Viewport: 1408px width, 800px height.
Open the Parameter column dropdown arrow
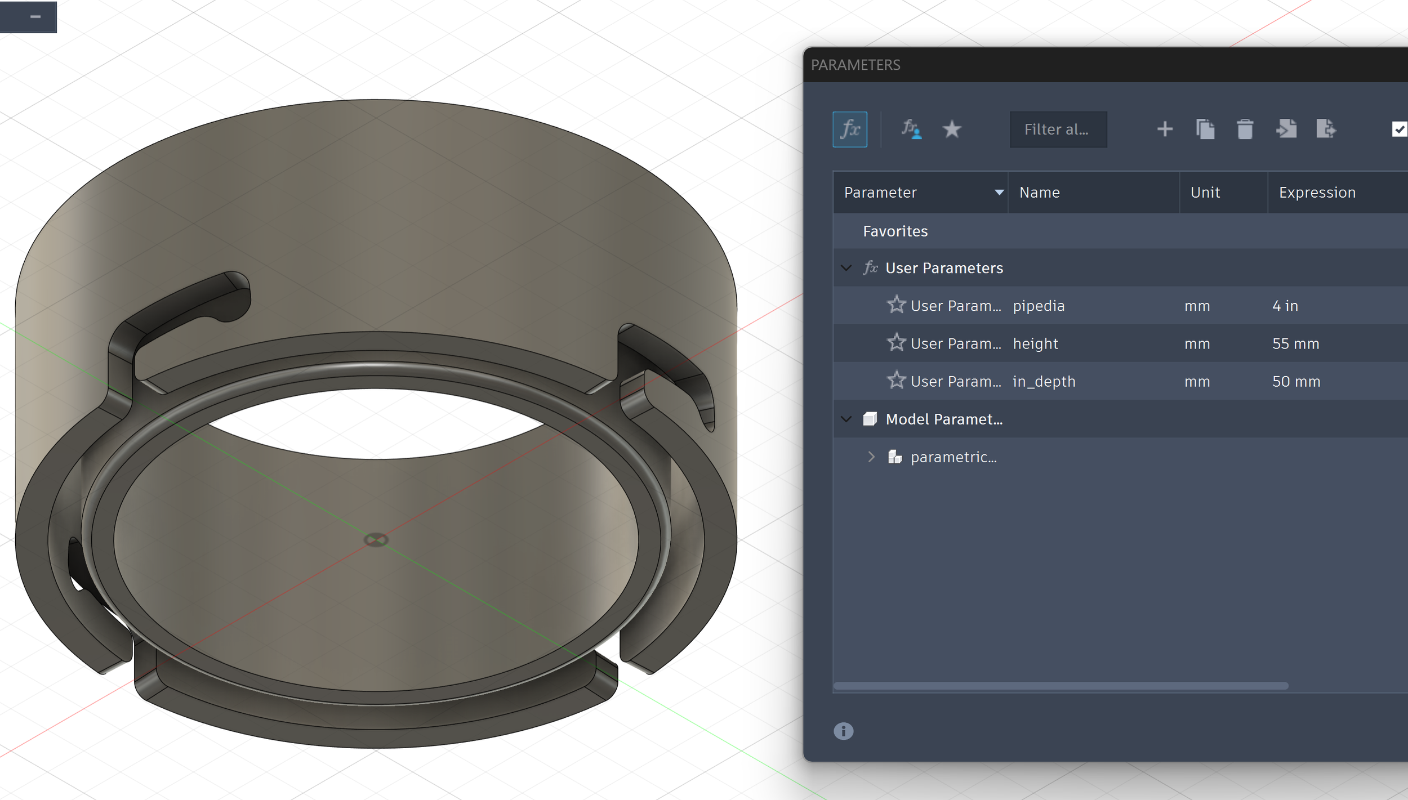pyautogui.click(x=999, y=193)
